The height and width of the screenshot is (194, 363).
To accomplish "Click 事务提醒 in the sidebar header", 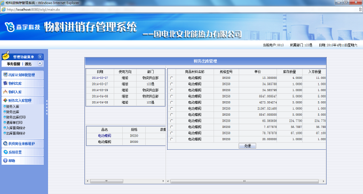I will 13,64.
